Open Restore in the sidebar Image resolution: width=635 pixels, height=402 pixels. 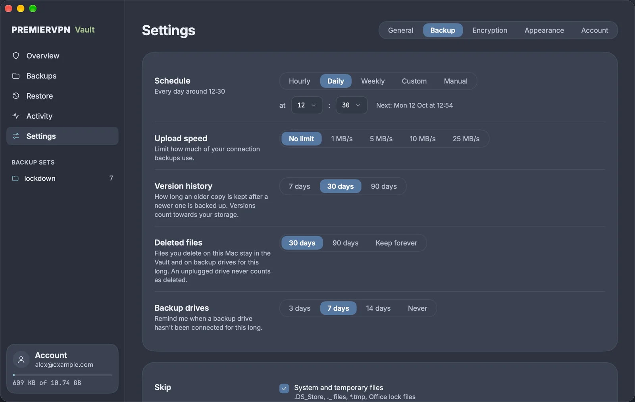tap(62, 96)
